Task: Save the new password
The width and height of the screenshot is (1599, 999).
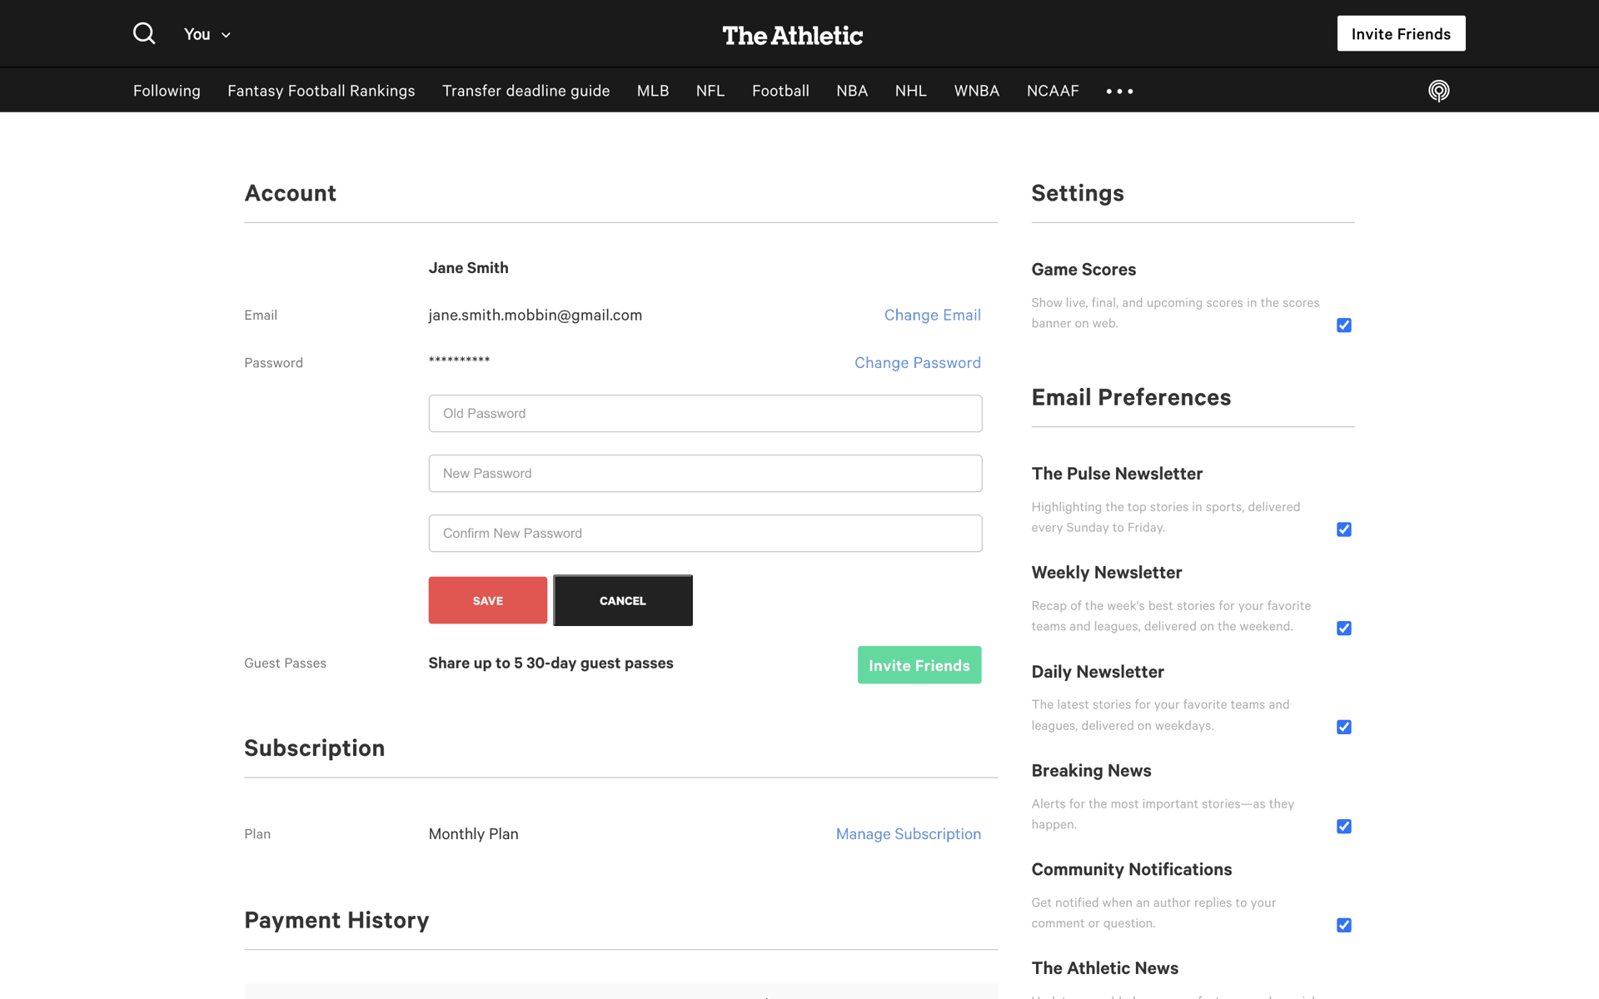Action: tap(488, 600)
